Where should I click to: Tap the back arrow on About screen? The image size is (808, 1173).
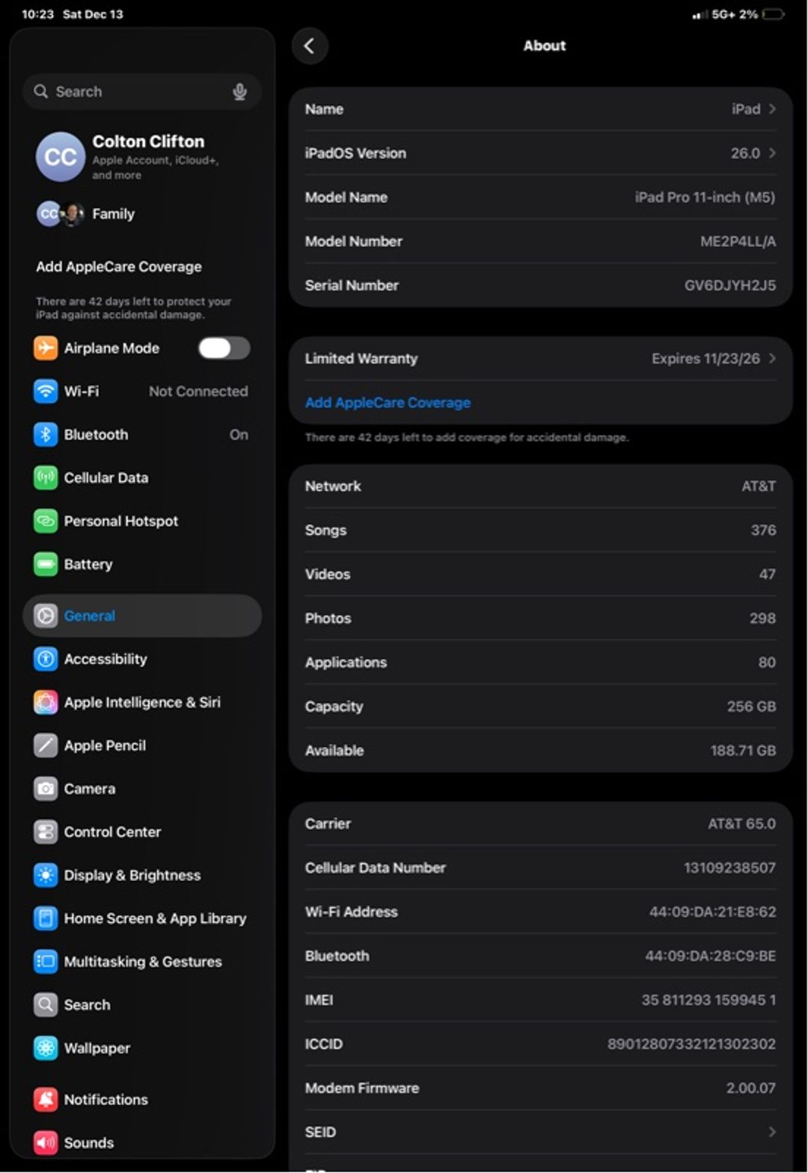[310, 46]
